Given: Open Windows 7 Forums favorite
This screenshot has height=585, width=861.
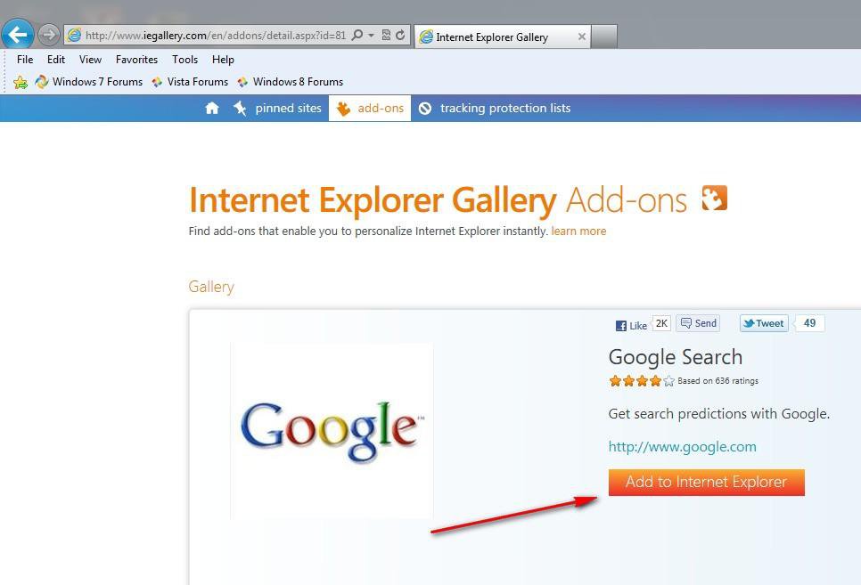Looking at the screenshot, I should (x=89, y=82).
